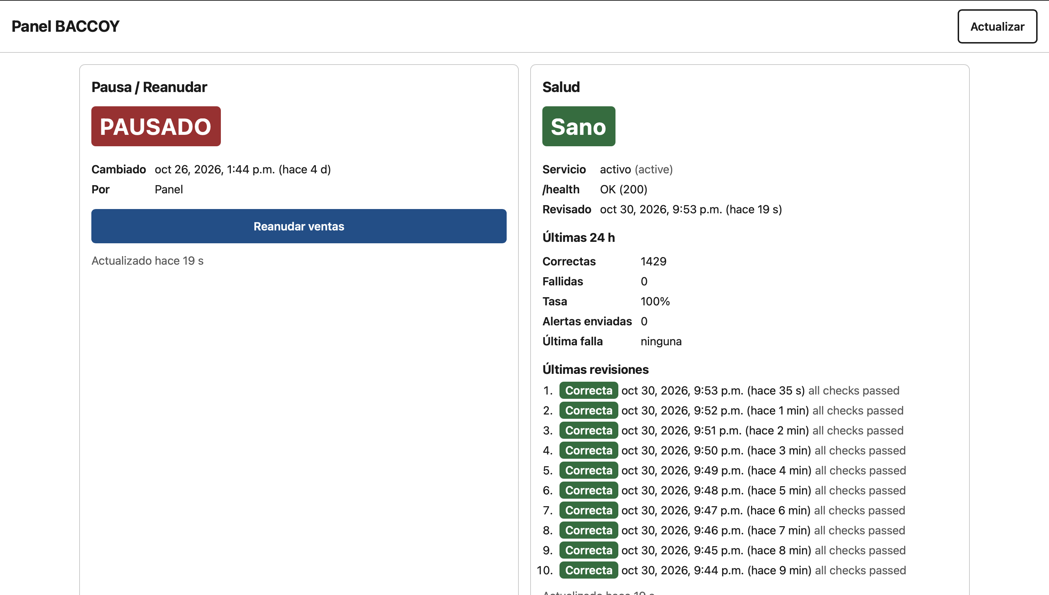1049x595 pixels.
Task: Click Correcta badge for 9:53 p.m. check
Action: 588,390
